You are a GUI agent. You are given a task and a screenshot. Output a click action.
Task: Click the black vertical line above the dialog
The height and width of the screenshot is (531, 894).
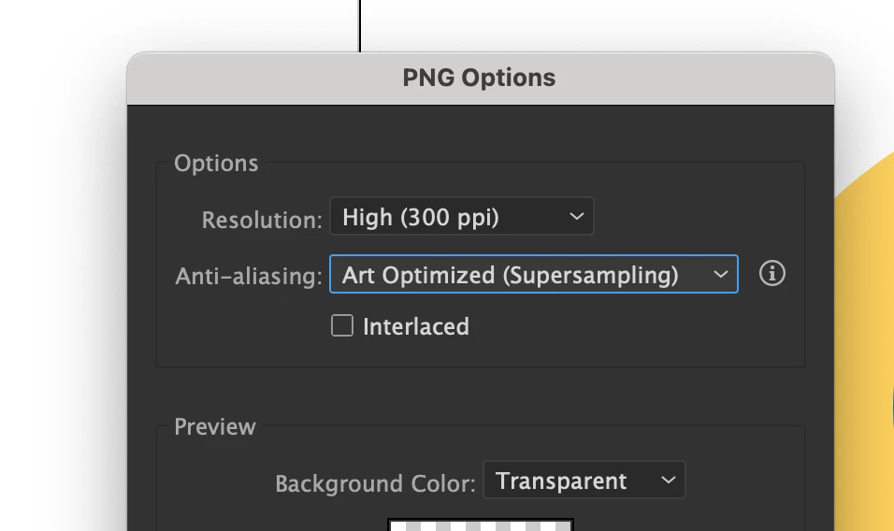[x=360, y=25]
